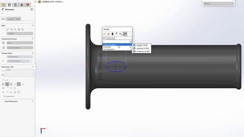The height and width of the screenshot is (137, 244).
Task: Open the Default configuration dropdown
Action: 219,3
